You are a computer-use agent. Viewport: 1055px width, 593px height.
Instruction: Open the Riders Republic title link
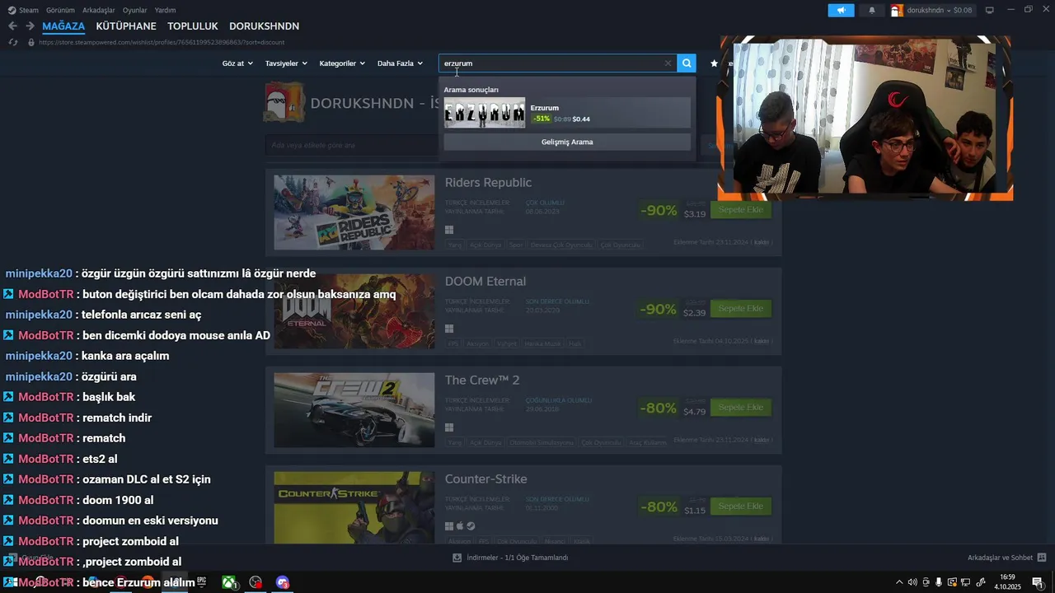click(488, 183)
